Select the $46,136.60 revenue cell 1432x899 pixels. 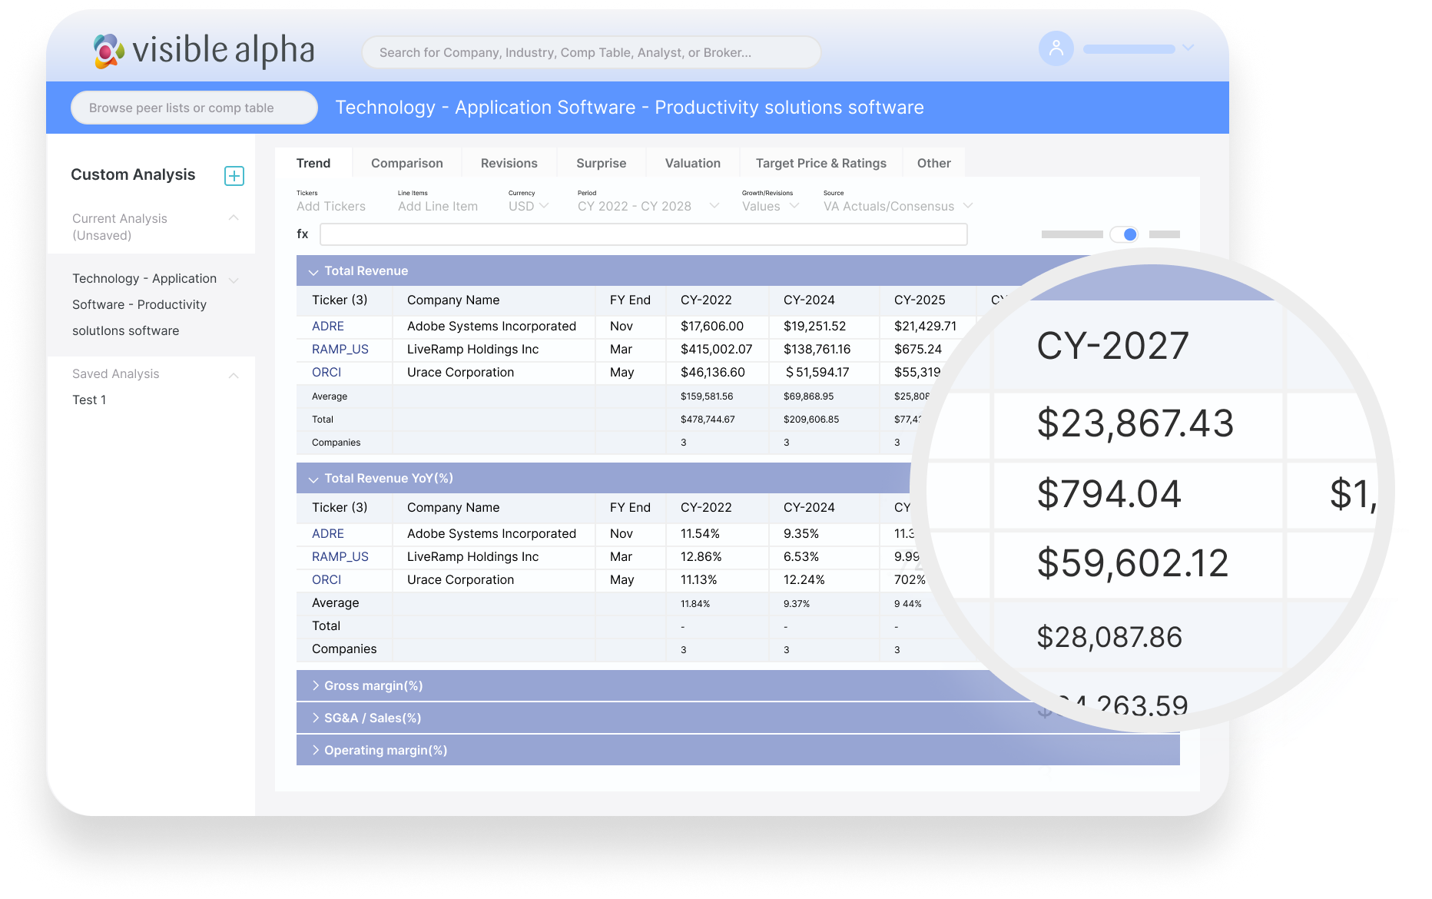713,372
